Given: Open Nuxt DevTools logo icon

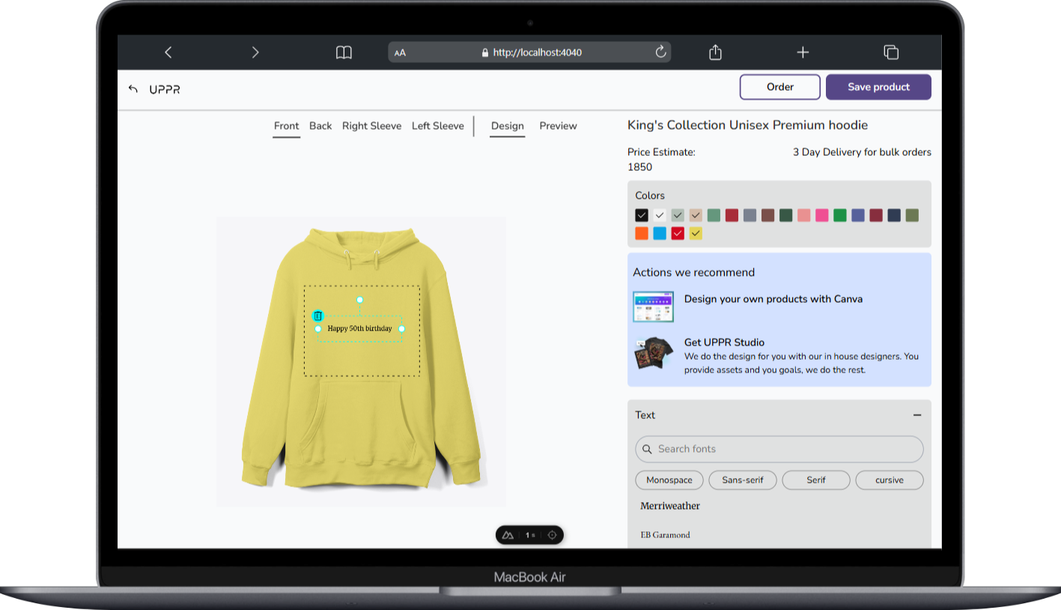Looking at the screenshot, I should pyautogui.click(x=508, y=535).
